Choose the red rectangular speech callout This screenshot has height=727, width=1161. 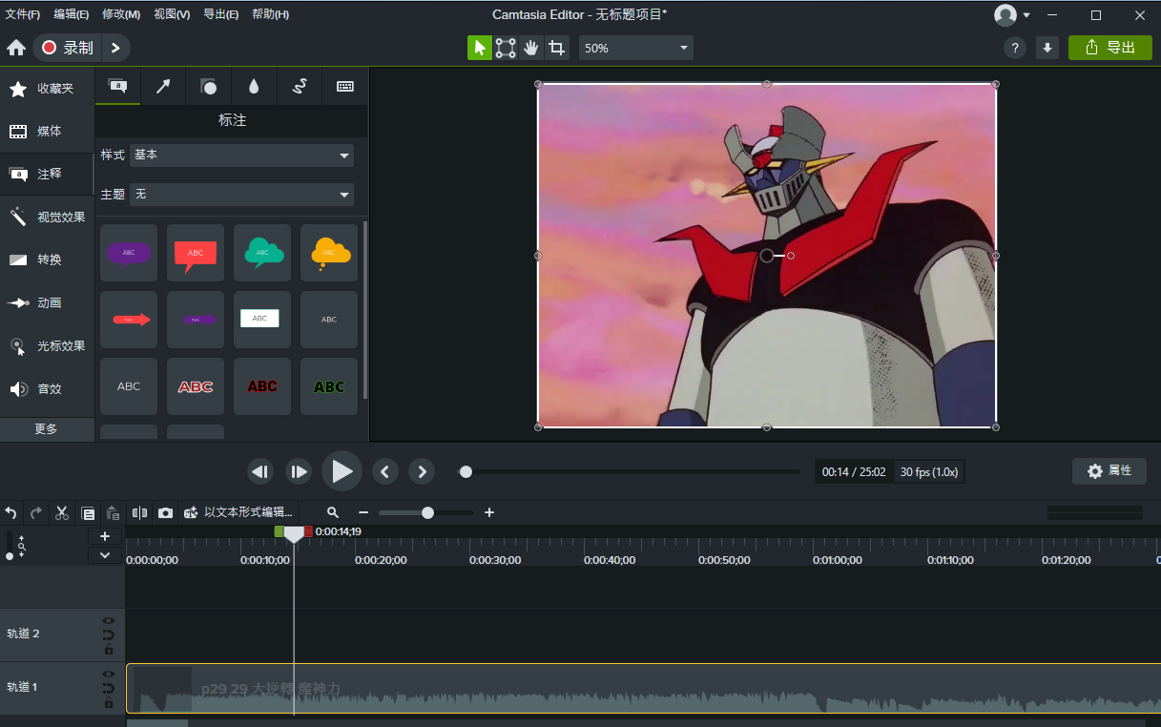pos(196,253)
